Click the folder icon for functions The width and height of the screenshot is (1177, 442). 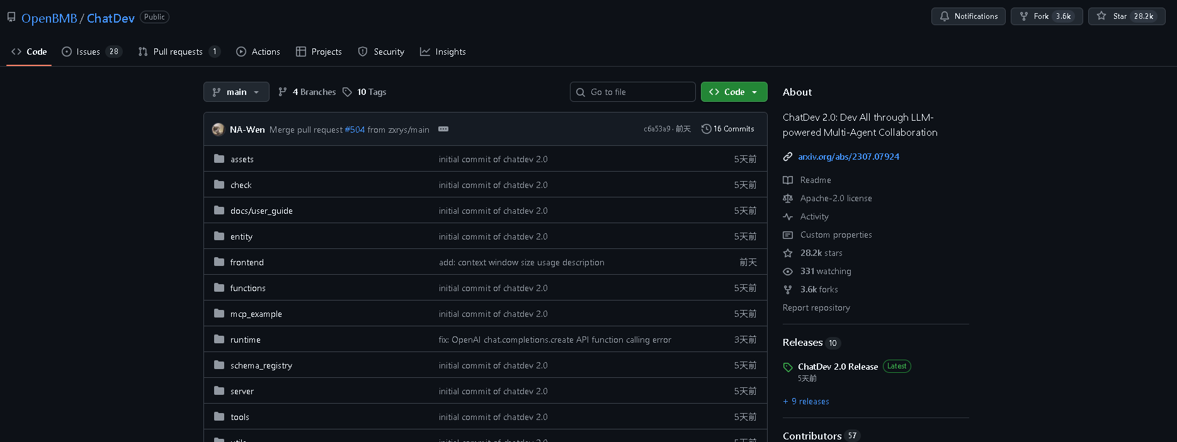(219, 287)
